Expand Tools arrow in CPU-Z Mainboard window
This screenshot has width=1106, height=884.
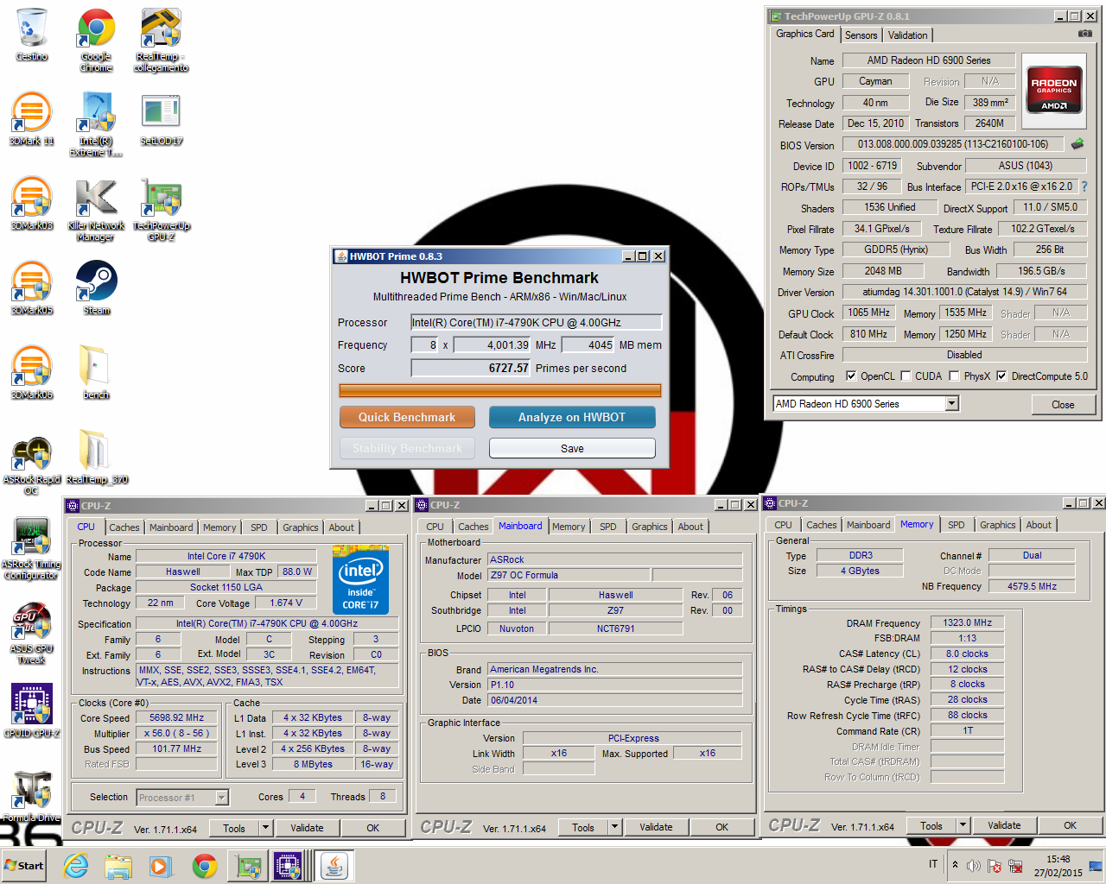(614, 827)
